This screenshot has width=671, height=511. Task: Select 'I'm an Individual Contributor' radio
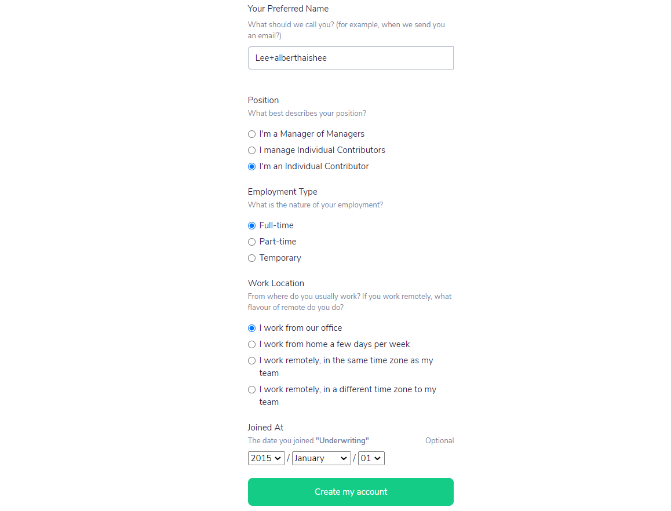(251, 166)
